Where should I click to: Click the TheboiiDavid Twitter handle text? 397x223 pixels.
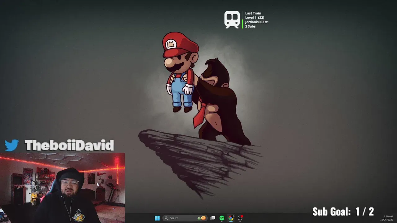(x=69, y=145)
